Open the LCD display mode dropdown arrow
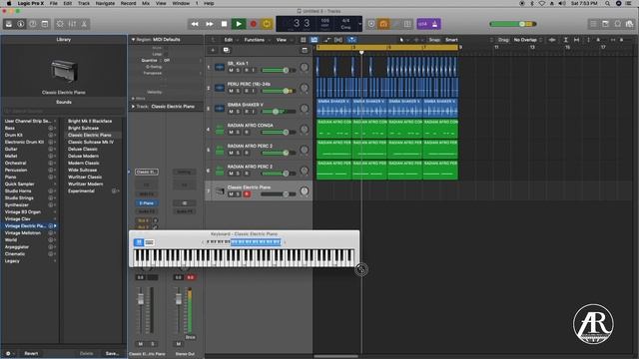The width and height of the screenshot is (639, 359). [359, 24]
